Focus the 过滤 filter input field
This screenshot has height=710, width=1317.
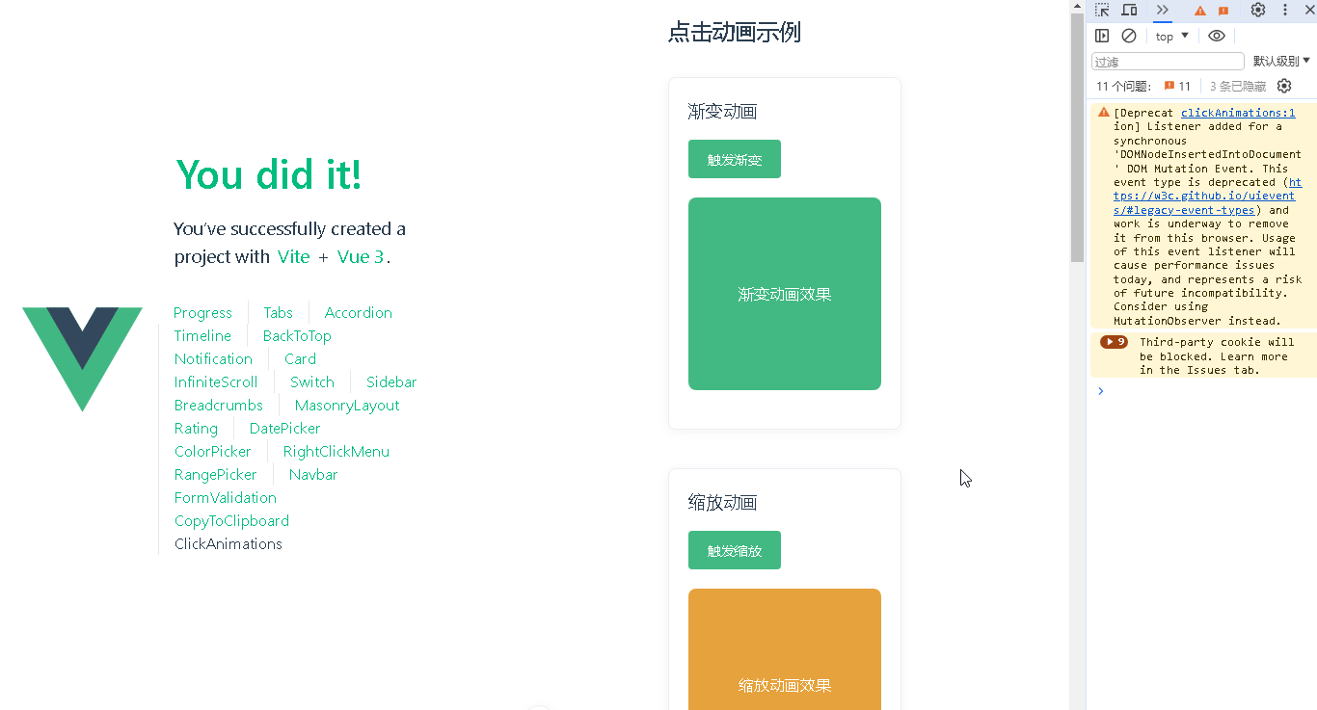[x=1168, y=62]
